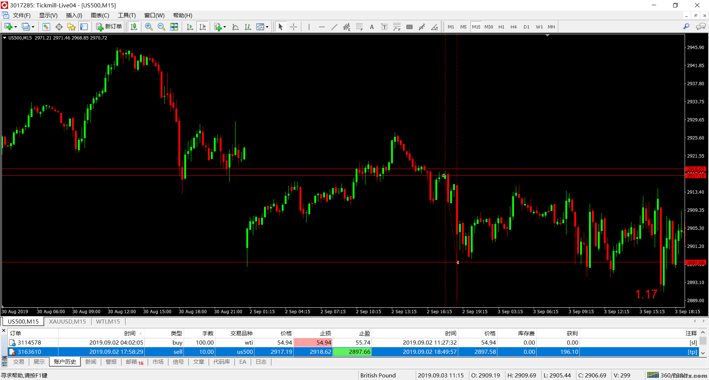Switch timeframe to W1

pyautogui.click(x=539, y=27)
